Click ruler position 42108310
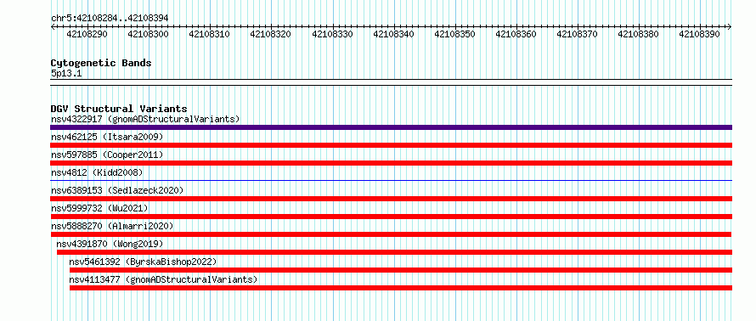756x321 pixels. coord(209,34)
